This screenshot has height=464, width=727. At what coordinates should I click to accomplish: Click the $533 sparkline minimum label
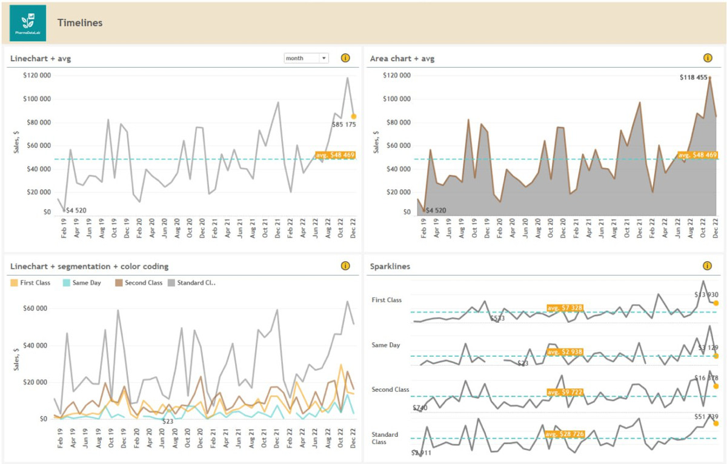(x=497, y=318)
